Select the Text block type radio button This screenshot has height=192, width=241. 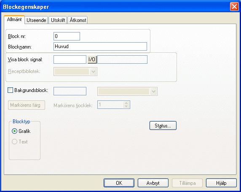14,141
